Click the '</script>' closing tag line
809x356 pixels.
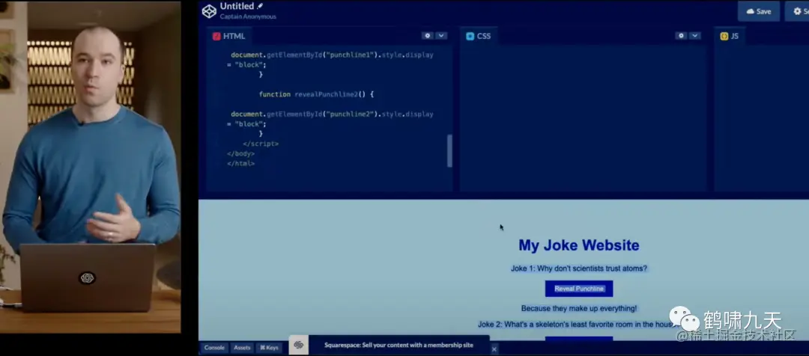click(x=261, y=144)
